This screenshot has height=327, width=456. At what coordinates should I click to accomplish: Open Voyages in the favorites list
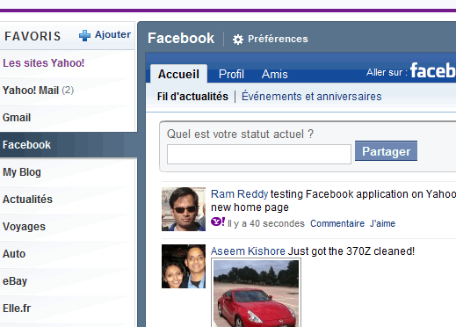coord(68,227)
